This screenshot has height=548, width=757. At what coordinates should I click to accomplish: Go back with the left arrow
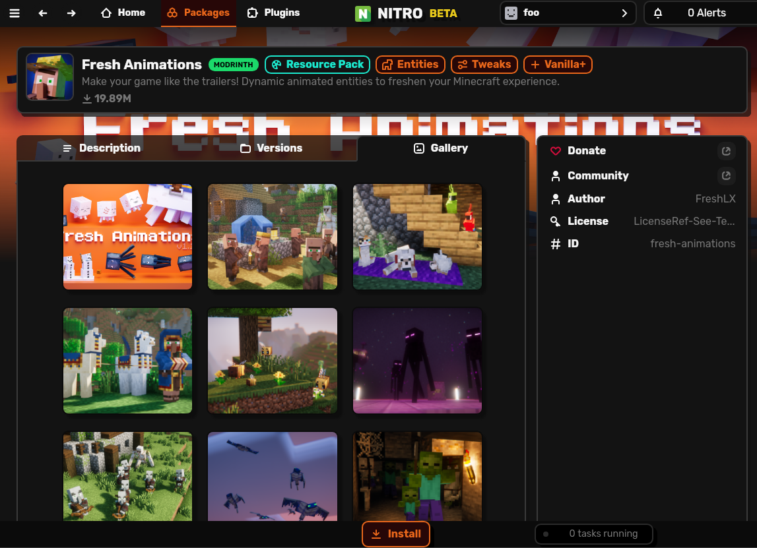[43, 13]
